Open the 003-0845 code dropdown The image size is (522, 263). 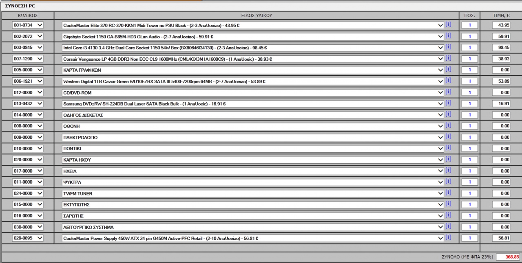tap(28, 48)
